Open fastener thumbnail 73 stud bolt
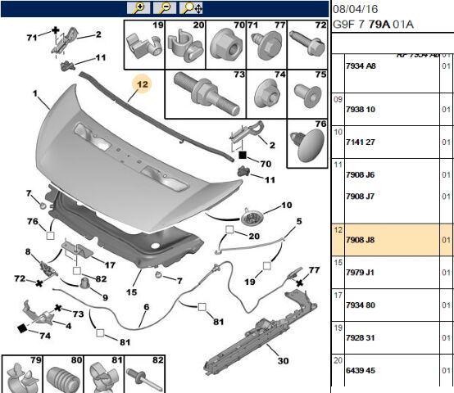The image size is (454, 393). (206, 94)
